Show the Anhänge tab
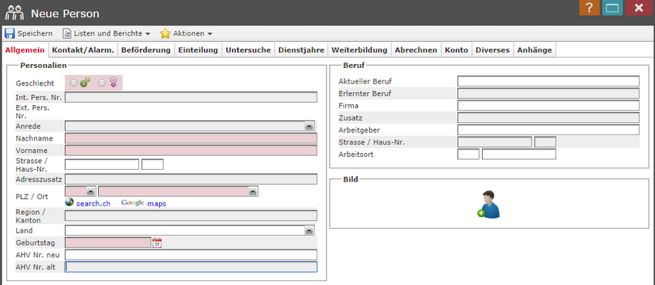The height and width of the screenshot is (285, 655). 535,50
